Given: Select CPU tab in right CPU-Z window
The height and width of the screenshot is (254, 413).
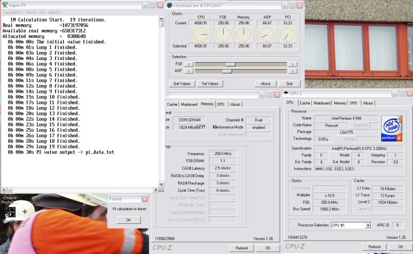Looking at the screenshot, I should pos(290,102).
